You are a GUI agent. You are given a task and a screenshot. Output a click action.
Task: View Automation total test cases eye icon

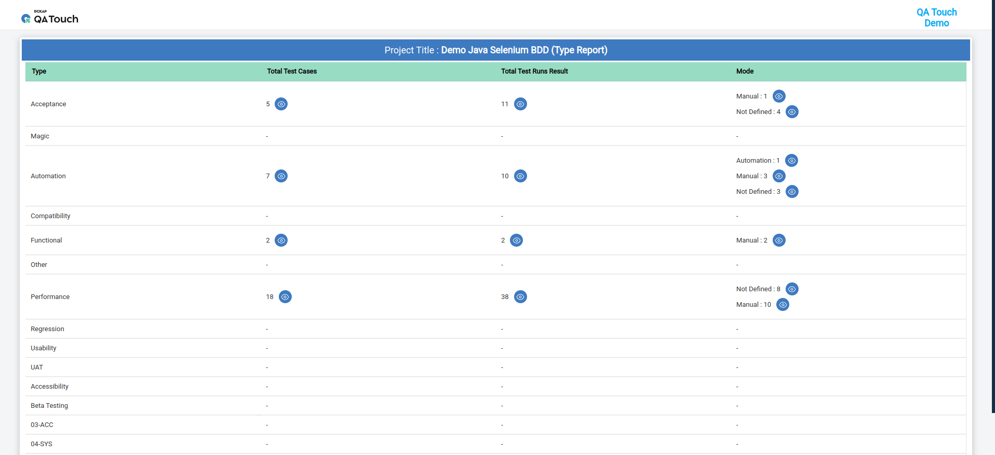coord(281,176)
